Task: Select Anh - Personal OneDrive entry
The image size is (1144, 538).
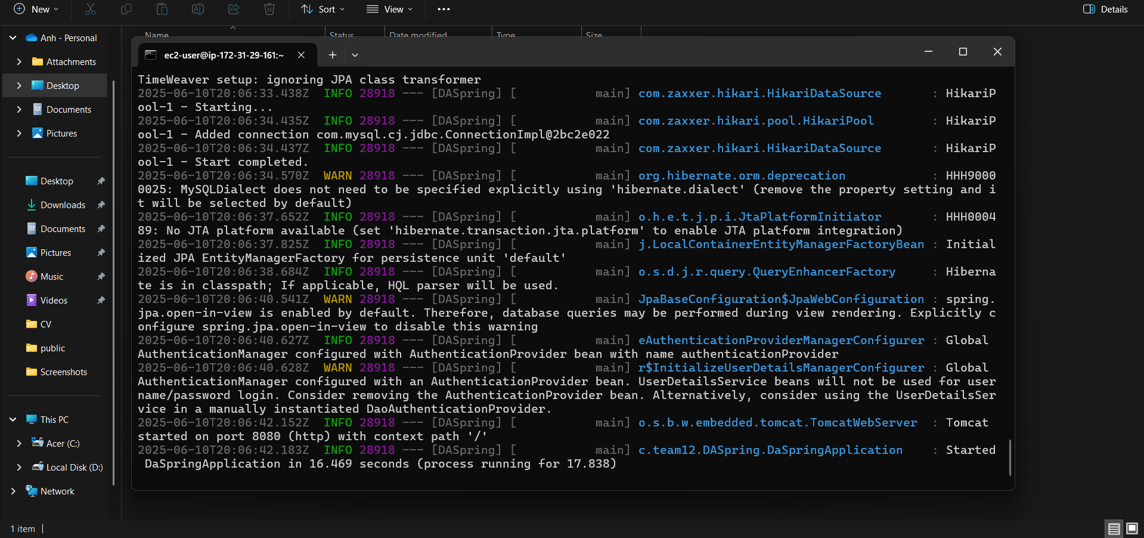Action: coord(61,38)
